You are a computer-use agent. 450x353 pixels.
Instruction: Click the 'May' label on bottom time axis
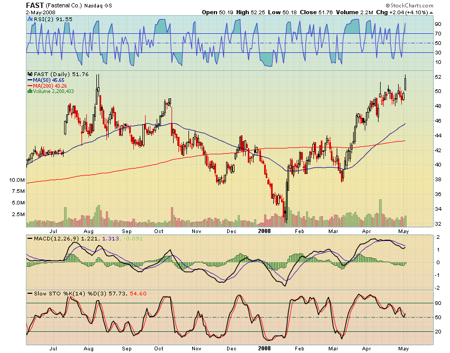[x=403, y=349]
